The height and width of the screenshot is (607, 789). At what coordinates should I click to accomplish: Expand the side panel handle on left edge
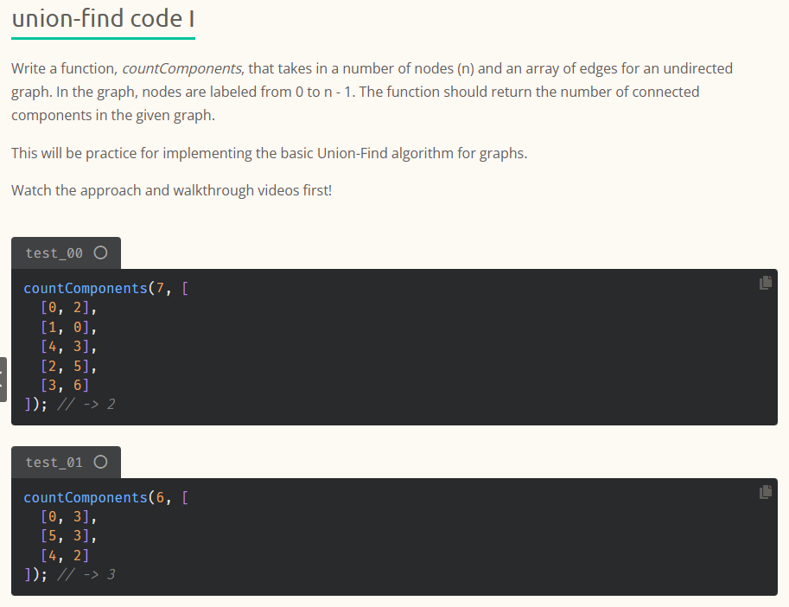3,379
